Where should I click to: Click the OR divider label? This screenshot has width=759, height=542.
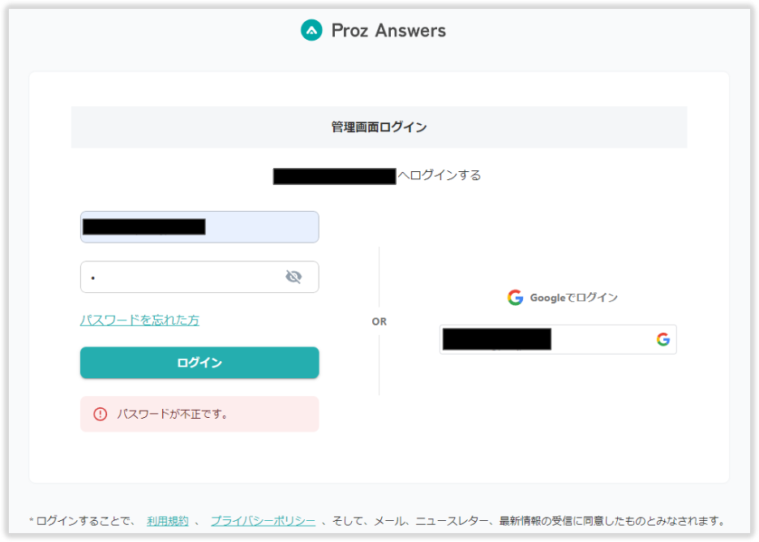(379, 321)
